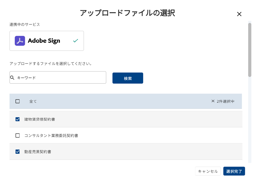Click the magnifier icon in keyword field
The width and height of the screenshot is (254, 181).
(12, 78)
